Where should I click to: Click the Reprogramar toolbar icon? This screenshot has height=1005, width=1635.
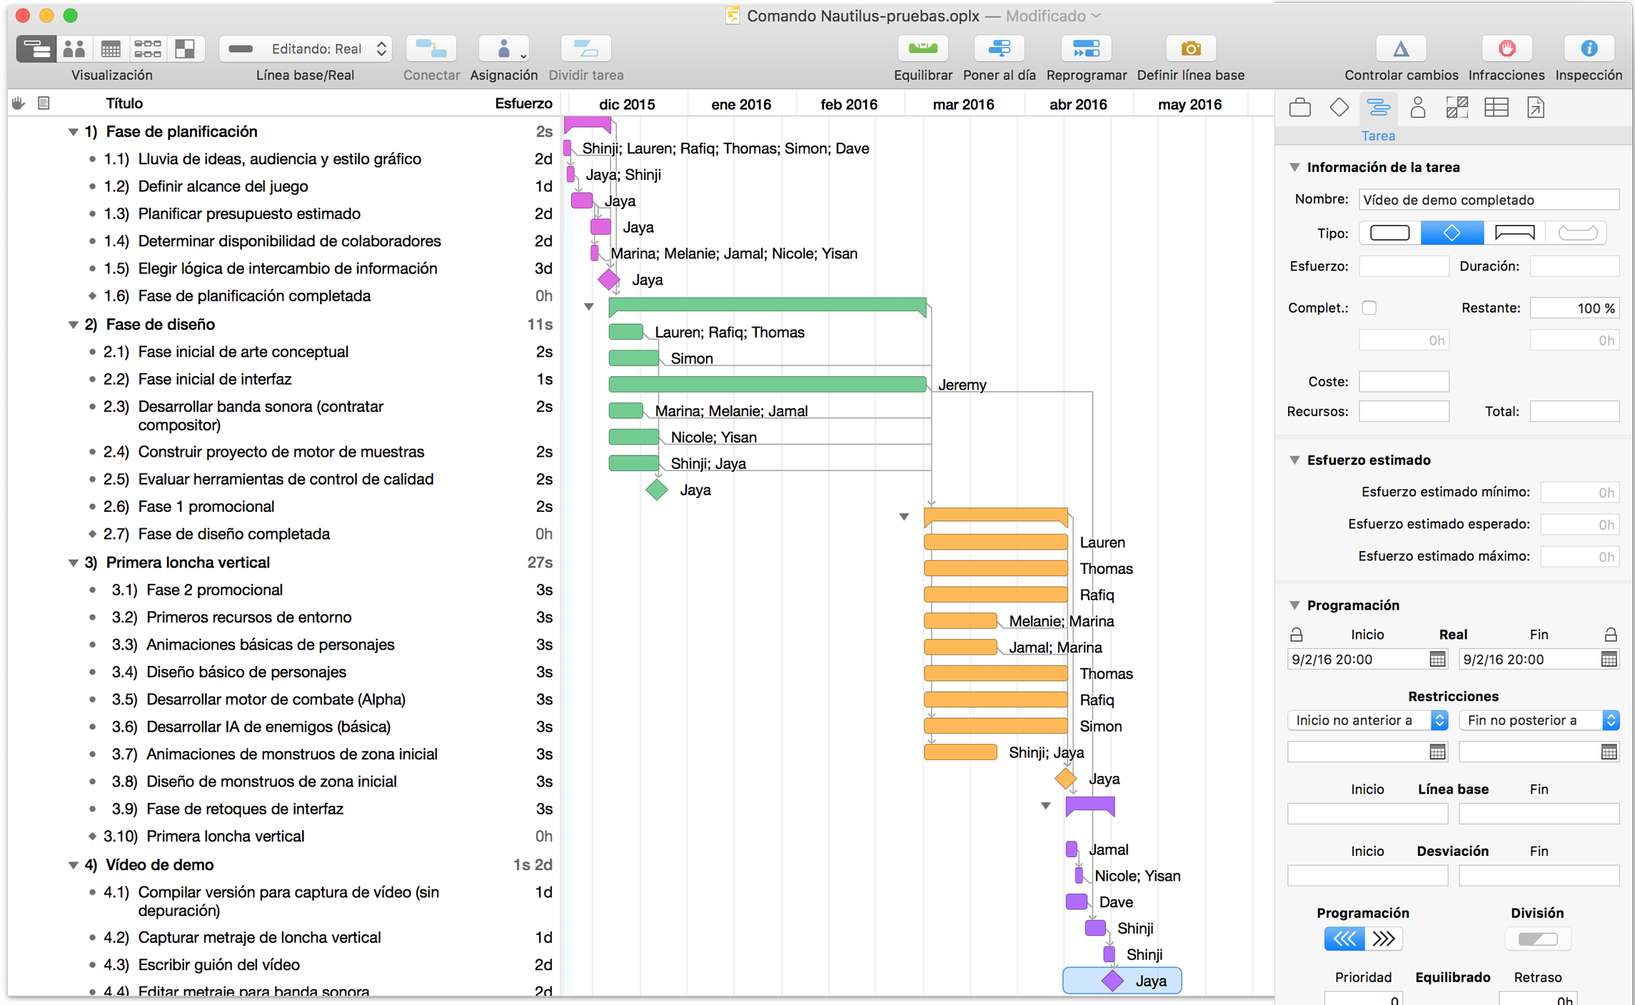pos(1086,49)
